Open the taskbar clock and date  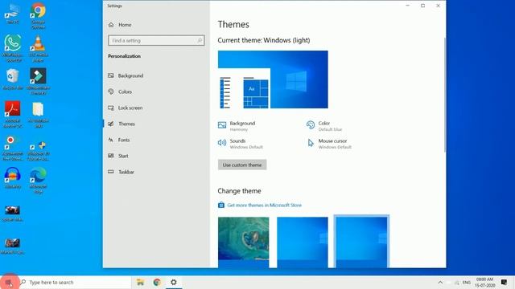click(484, 282)
